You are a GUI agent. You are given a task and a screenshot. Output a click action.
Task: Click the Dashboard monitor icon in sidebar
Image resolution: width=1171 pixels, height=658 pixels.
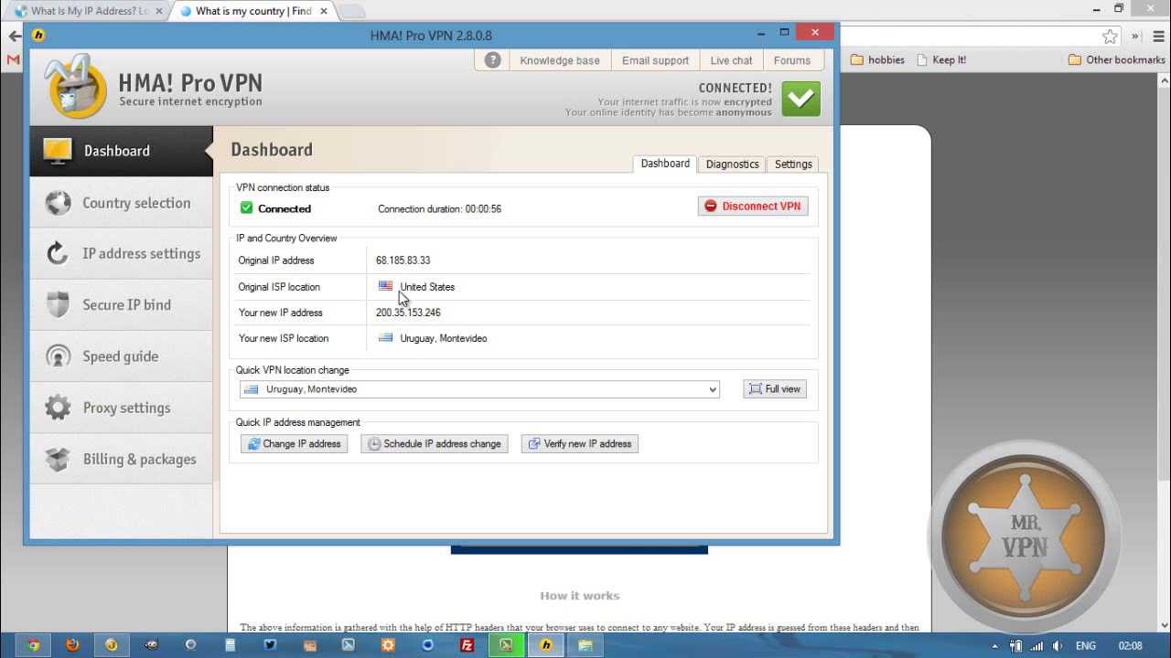[x=58, y=151]
